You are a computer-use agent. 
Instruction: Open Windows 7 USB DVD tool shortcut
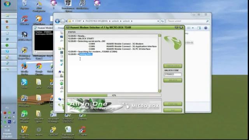tap(68, 118)
